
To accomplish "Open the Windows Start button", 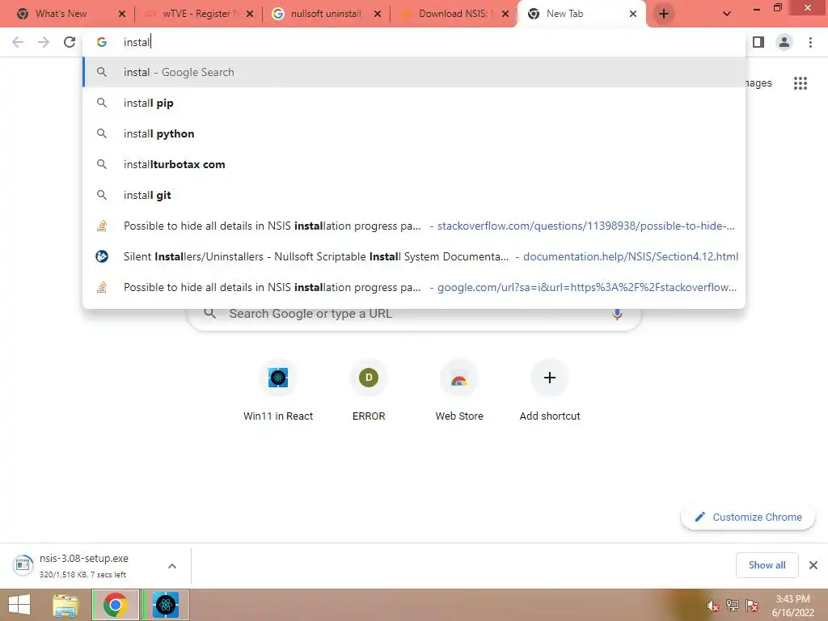I will tap(19, 605).
